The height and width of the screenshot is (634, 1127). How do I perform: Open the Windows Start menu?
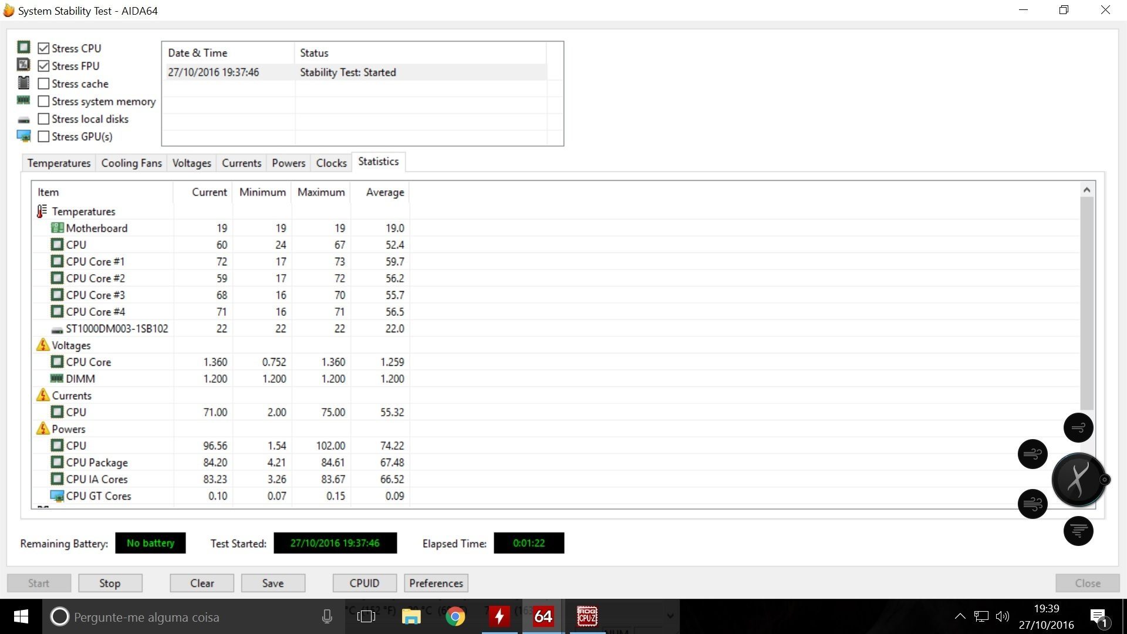pos(21,616)
